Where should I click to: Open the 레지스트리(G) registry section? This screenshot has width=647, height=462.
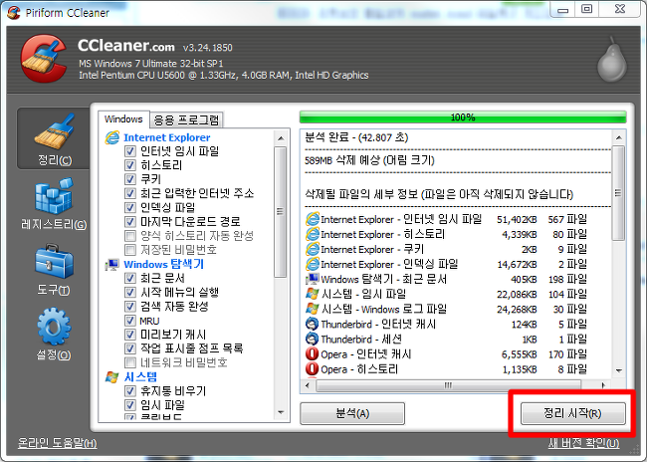click(54, 203)
